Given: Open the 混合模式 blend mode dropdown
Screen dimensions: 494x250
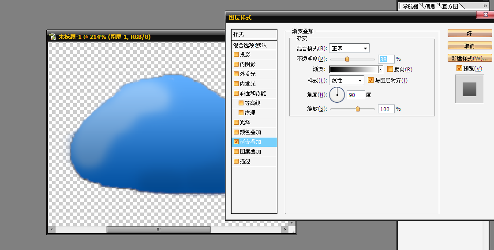Looking at the screenshot, I should click(x=349, y=48).
